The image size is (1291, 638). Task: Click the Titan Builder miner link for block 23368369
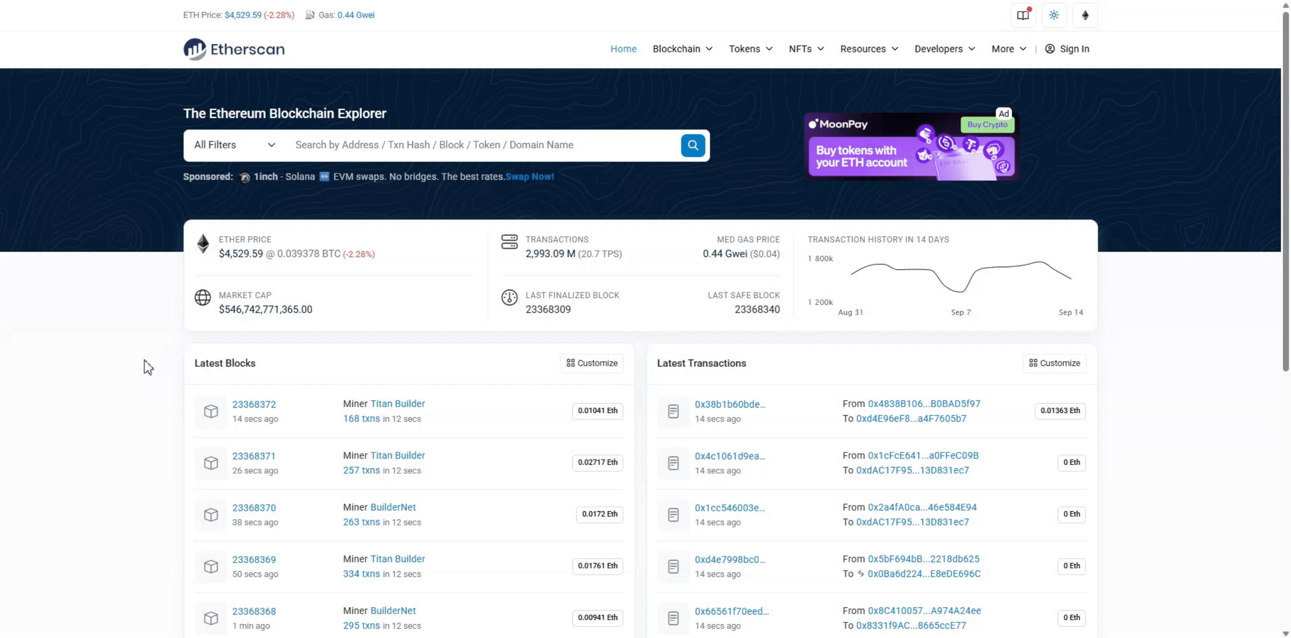397,559
